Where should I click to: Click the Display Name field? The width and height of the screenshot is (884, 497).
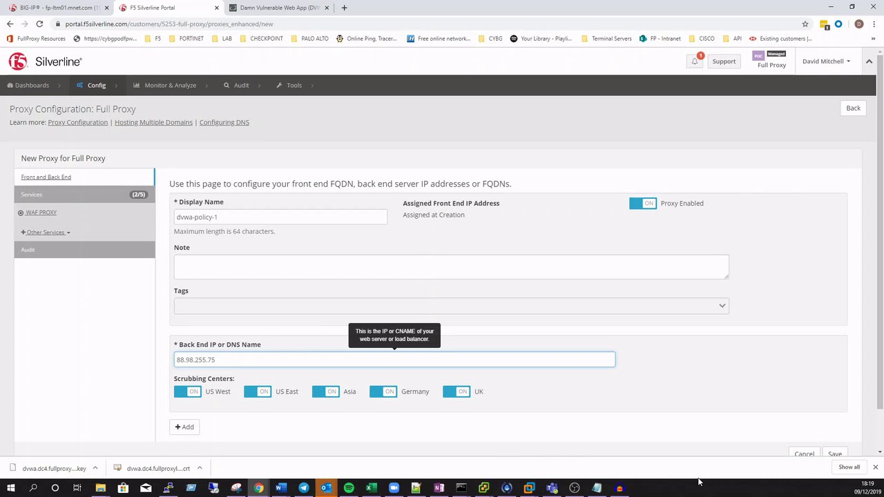[280, 217]
